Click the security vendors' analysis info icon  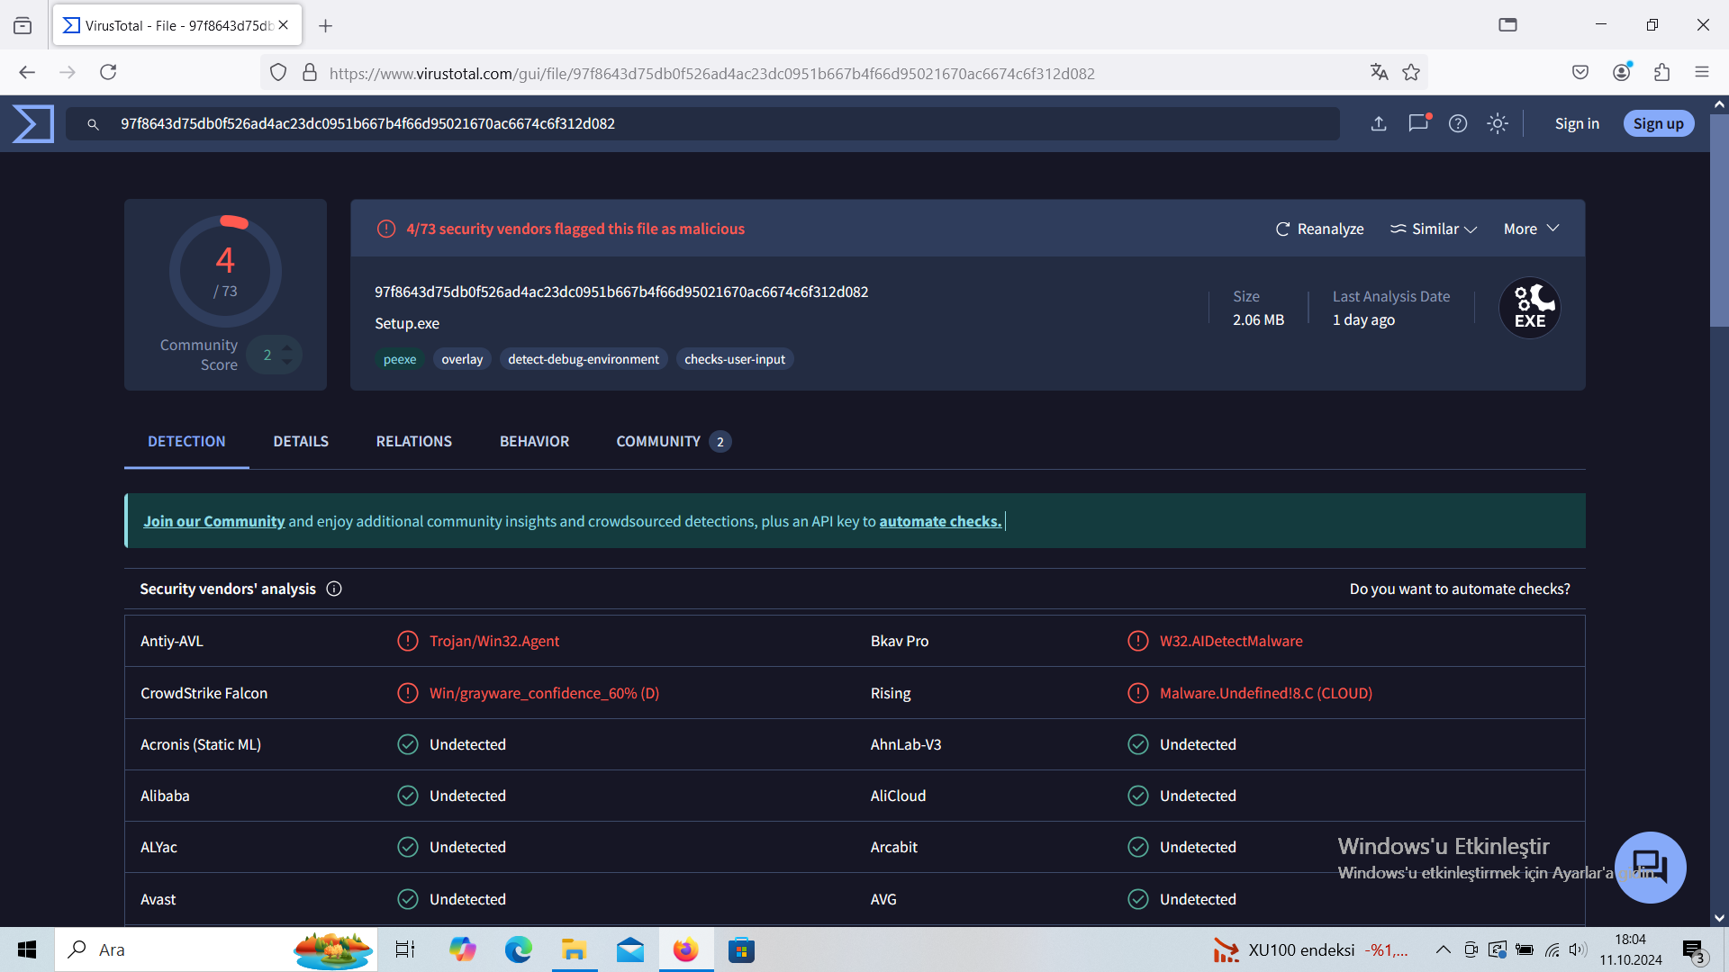click(334, 589)
